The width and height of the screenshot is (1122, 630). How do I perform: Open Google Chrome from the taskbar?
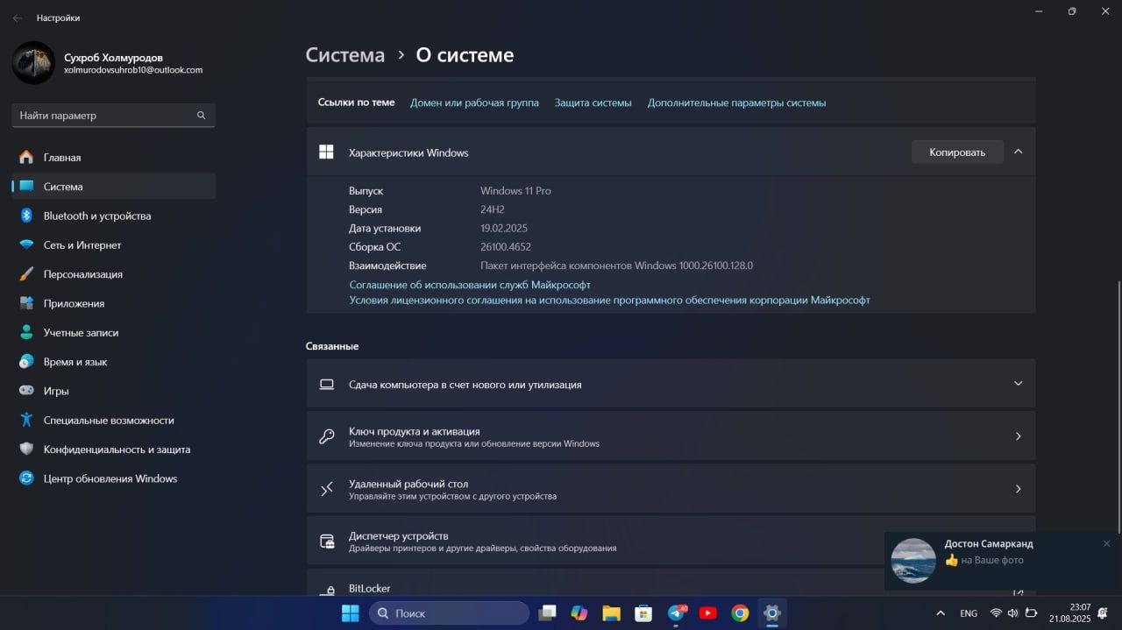[741, 613]
